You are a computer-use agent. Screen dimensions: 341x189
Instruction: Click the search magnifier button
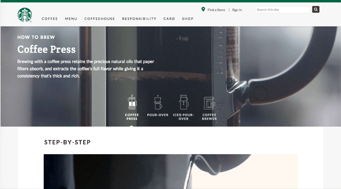pyautogui.click(x=316, y=10)
